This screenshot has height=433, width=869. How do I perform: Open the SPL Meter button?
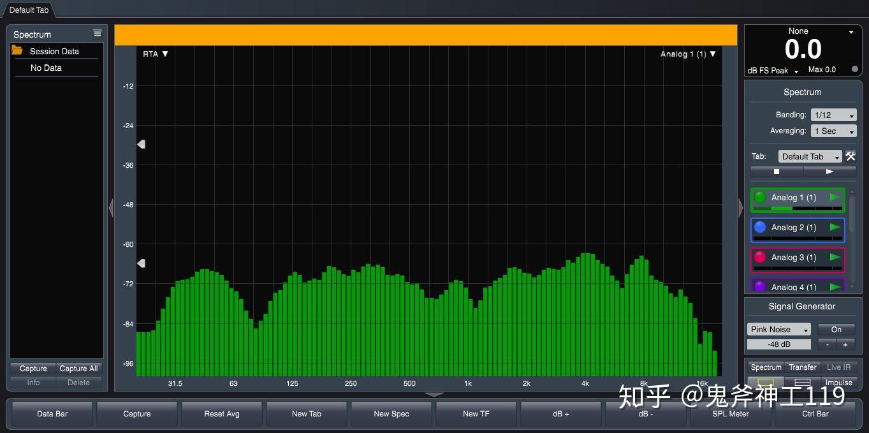731,414
